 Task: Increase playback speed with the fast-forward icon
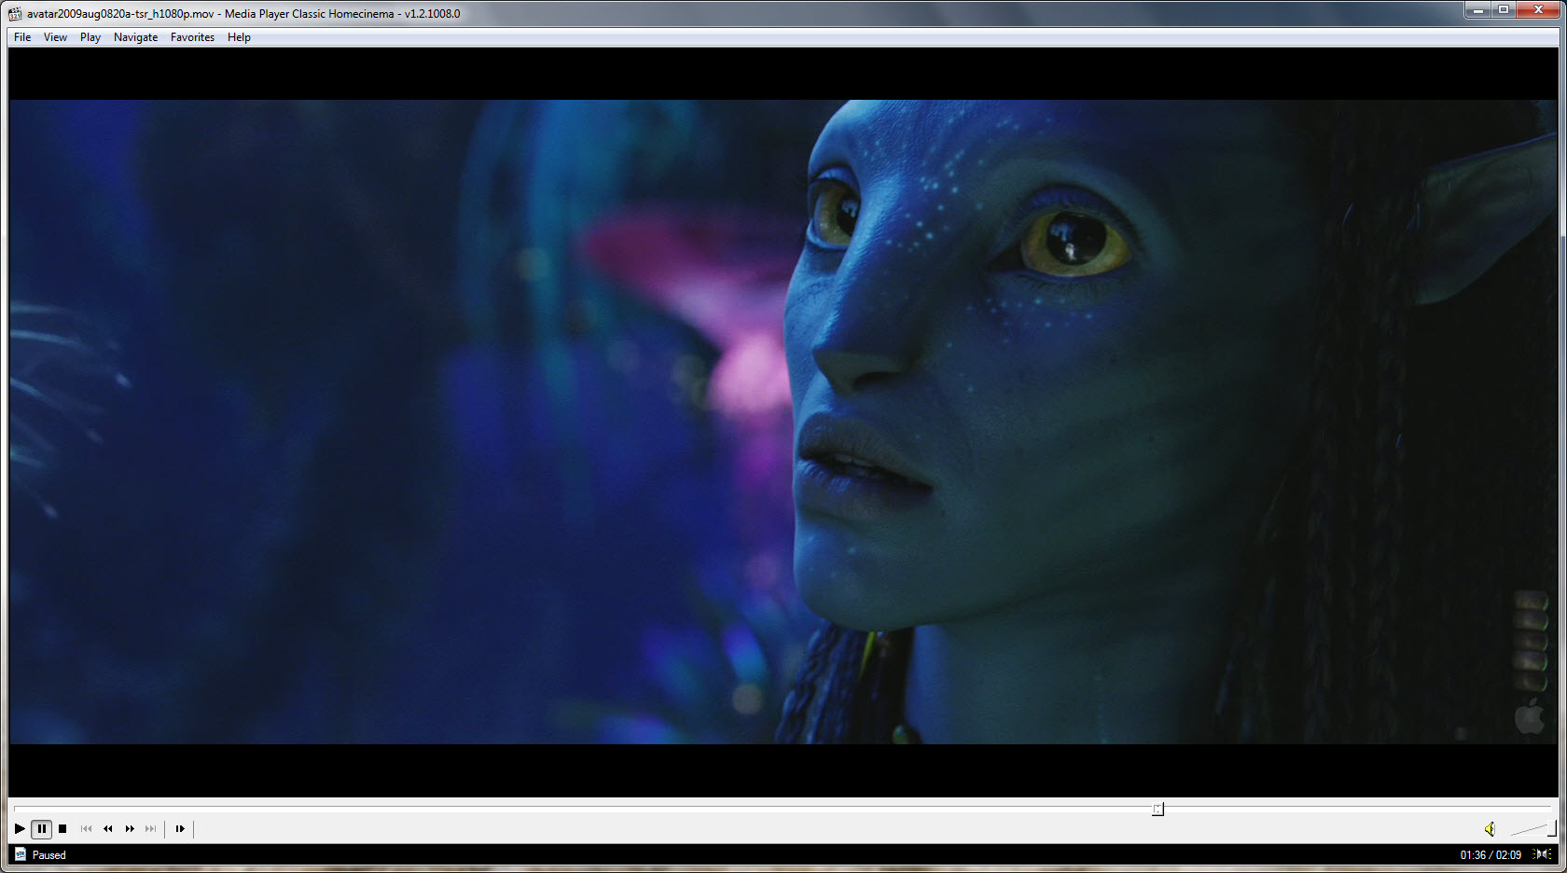(x=130, y=828)
